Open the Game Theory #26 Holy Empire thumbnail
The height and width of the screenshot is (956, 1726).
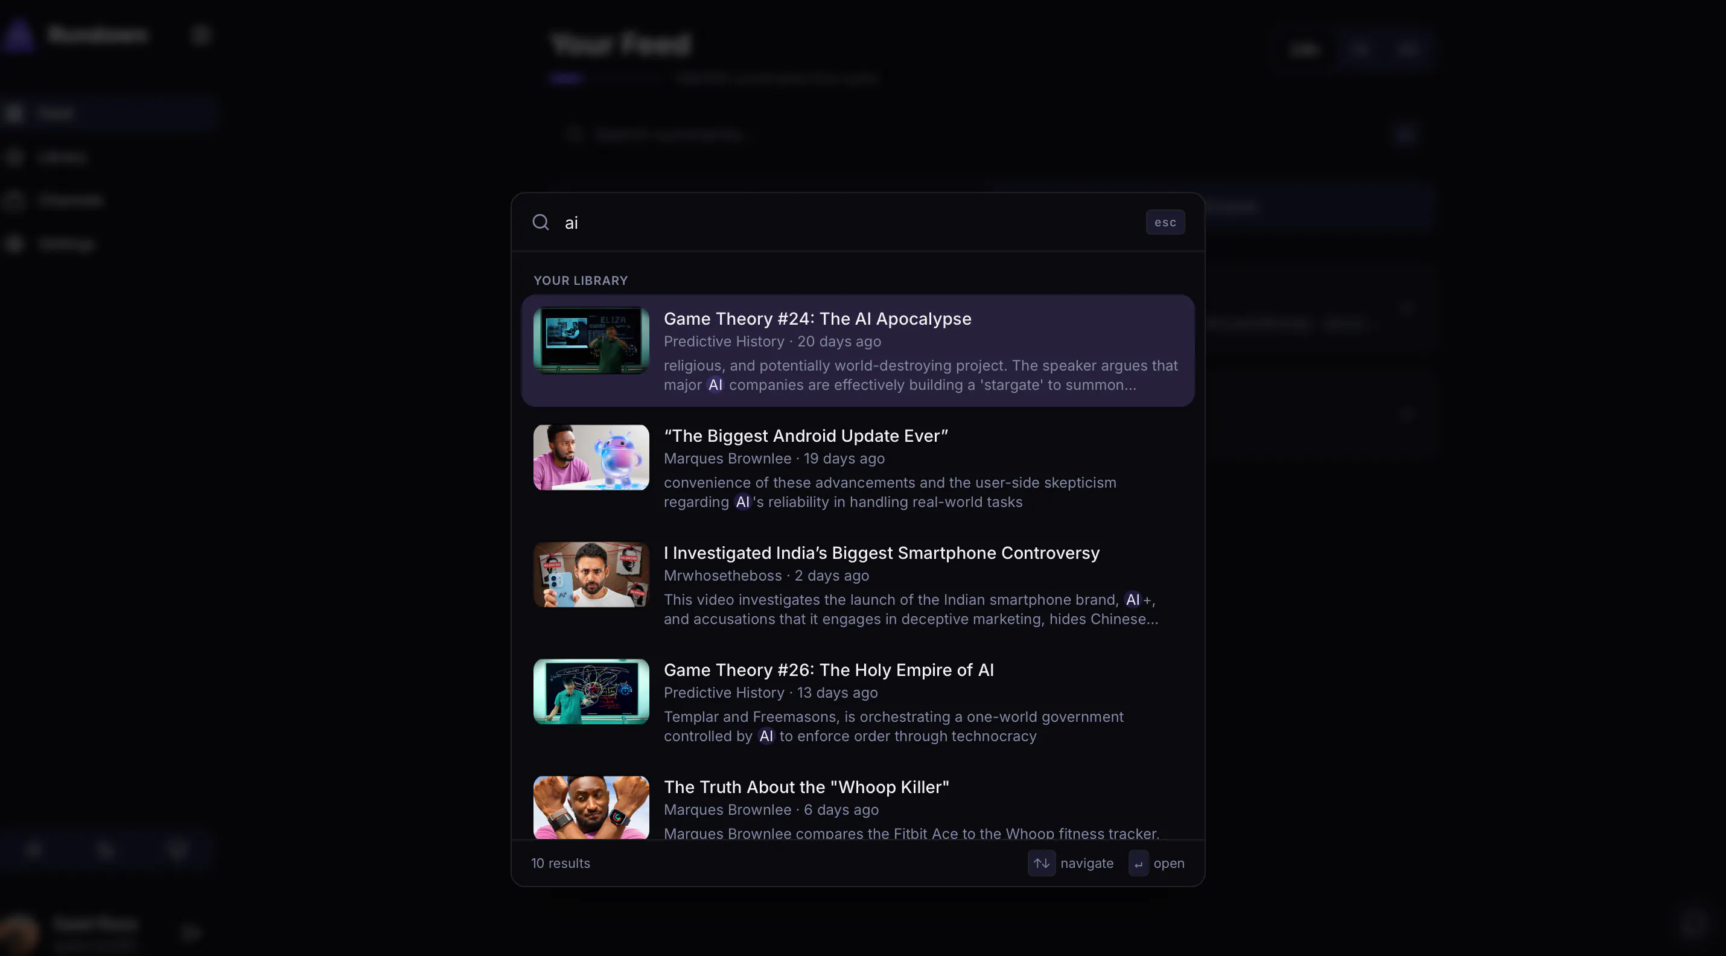tap(591, 692)
